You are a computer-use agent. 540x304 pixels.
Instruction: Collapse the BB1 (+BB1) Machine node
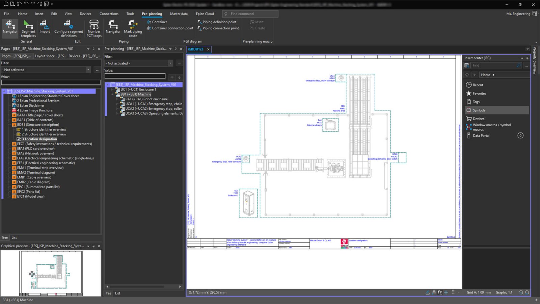point(113,94)
